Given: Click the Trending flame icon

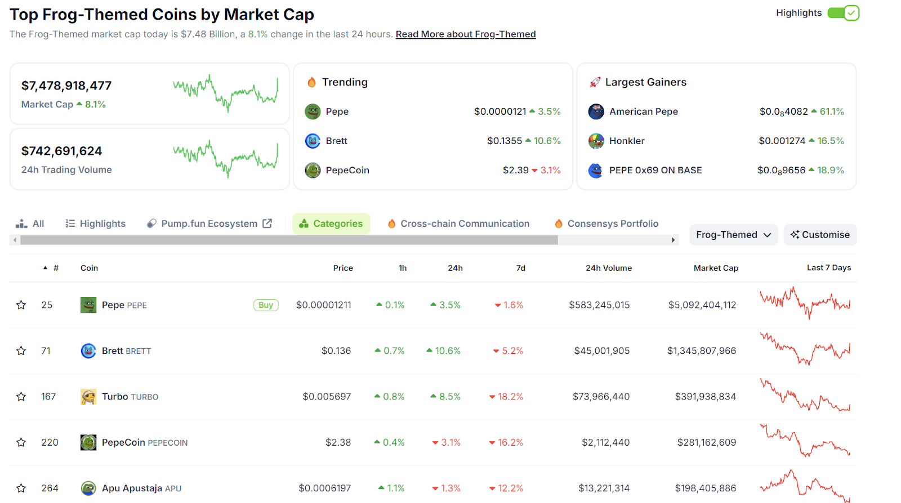Looking at the screenshot, I should 311,82.
